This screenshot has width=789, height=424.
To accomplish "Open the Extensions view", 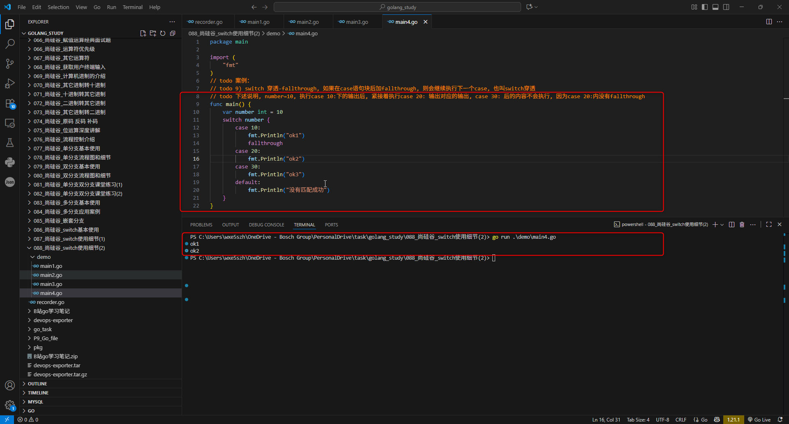I will 10,103.
